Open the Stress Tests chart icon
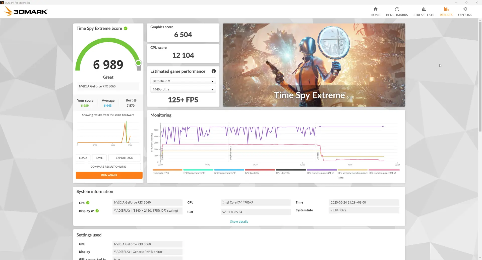 424,9
